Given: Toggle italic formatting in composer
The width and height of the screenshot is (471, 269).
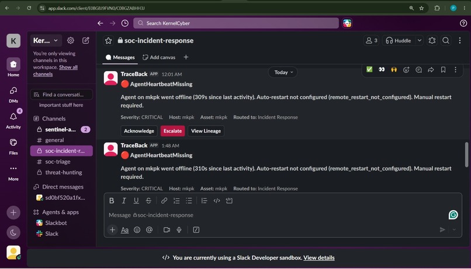Looking at the screenshot, I should coord(124,201).
